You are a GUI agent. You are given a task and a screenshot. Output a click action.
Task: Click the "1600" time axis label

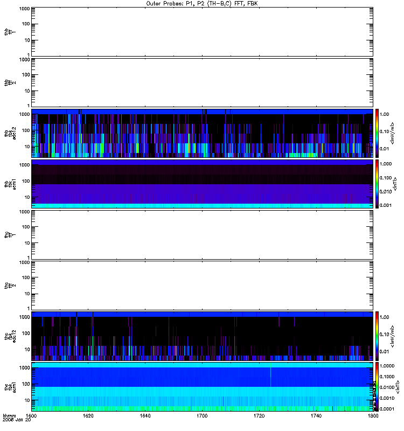[31, 416]
